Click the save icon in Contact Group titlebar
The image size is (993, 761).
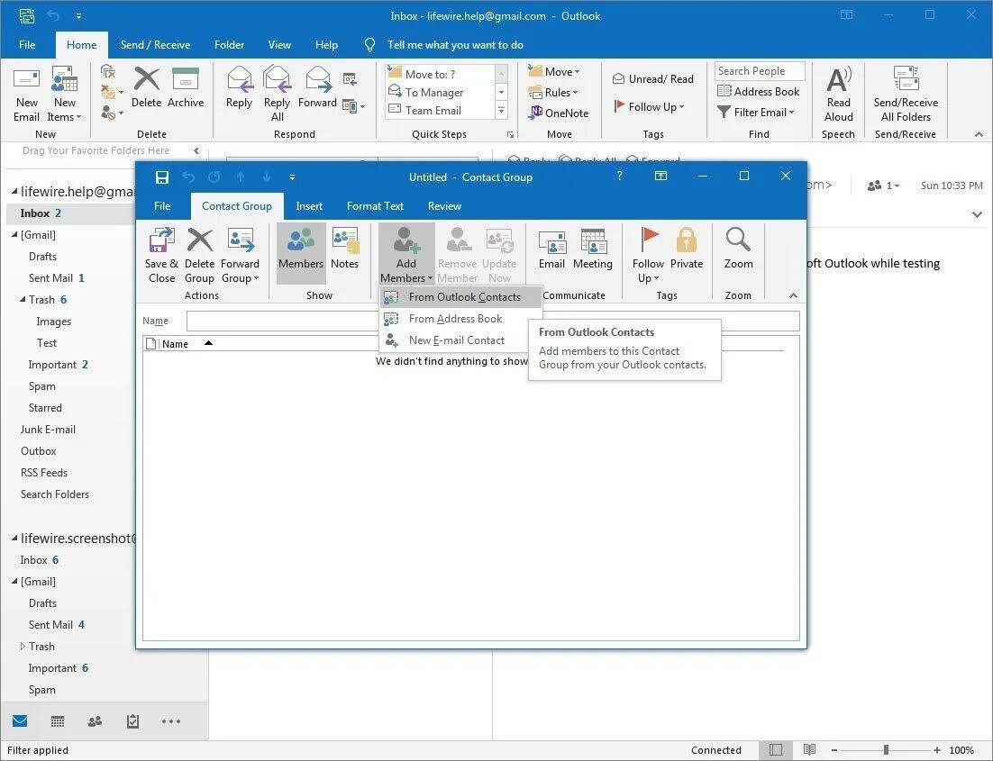pyautogui.click(x=161, y=177)
